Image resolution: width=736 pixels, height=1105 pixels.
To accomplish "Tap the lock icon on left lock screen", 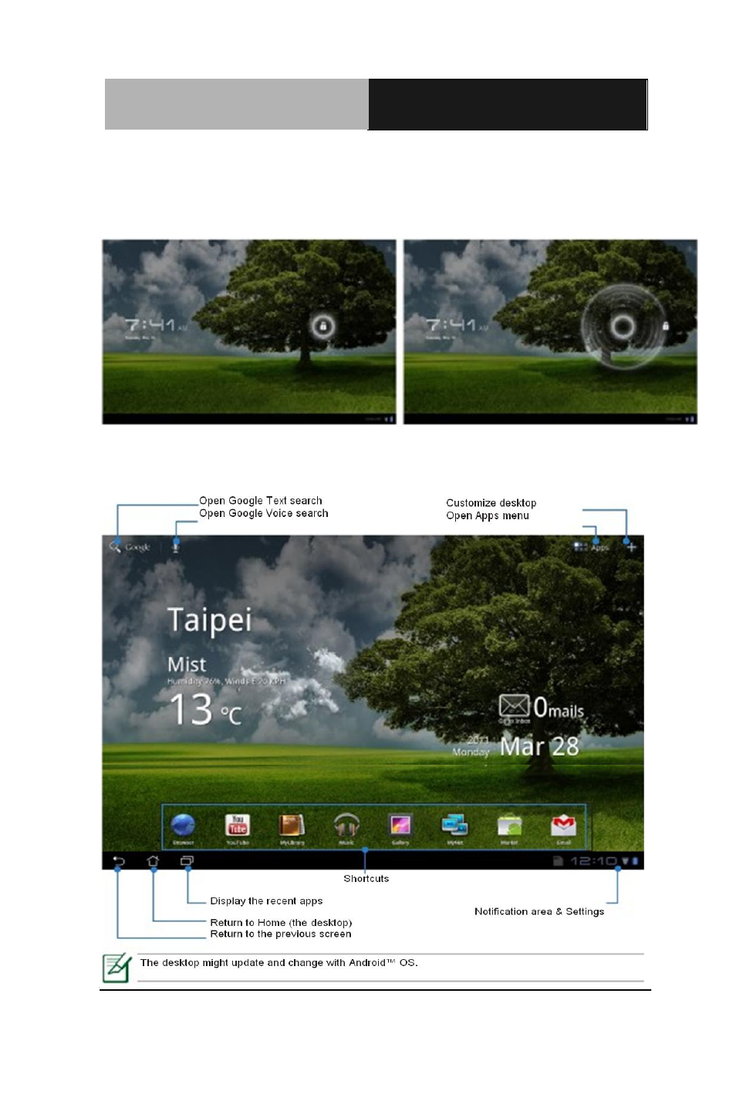I will pos(322,326).
